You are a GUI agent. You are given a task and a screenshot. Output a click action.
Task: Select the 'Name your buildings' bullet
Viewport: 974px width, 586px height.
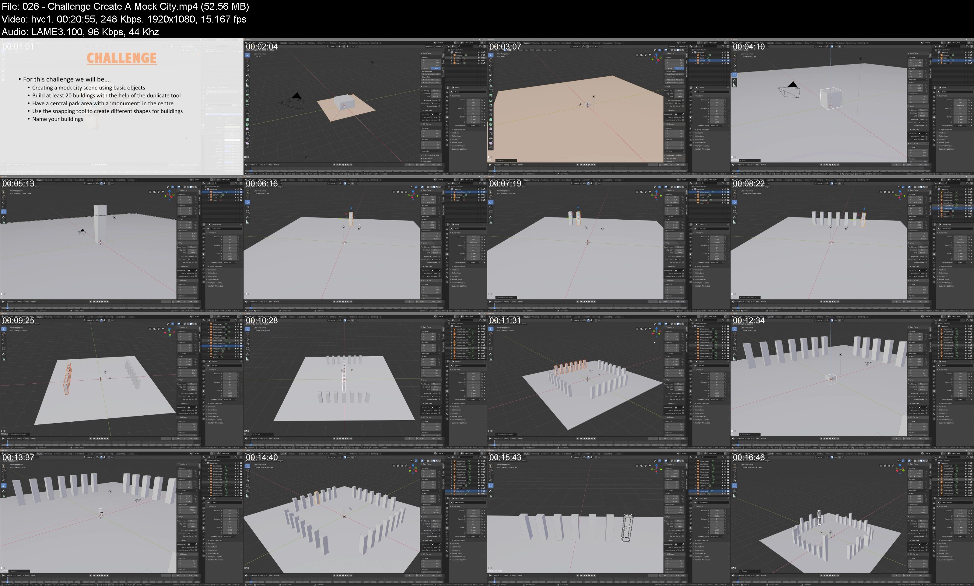58,119
